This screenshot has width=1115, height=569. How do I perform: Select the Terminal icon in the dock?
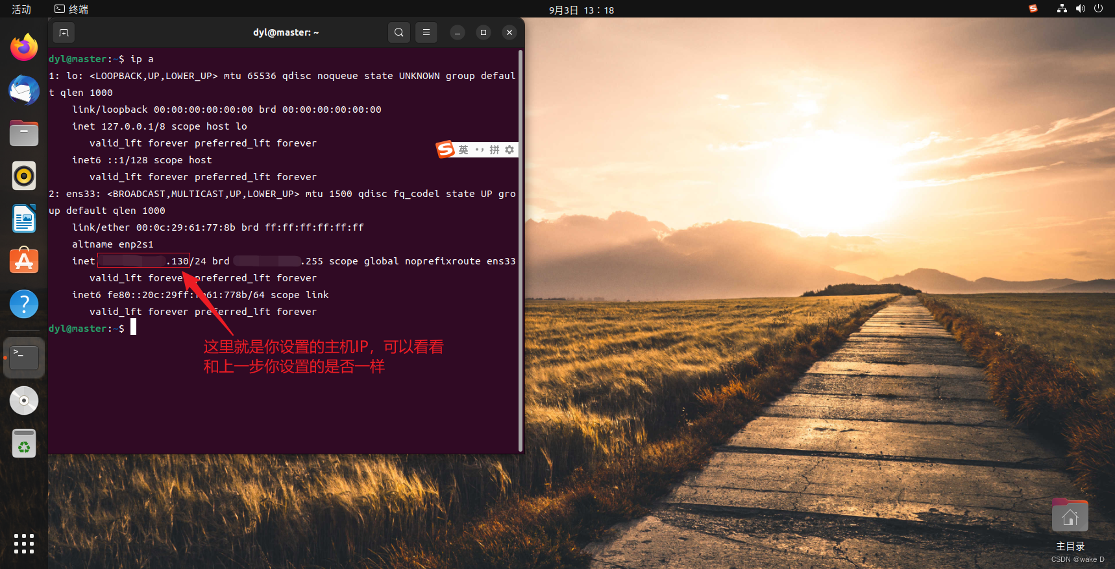[24, 357]
